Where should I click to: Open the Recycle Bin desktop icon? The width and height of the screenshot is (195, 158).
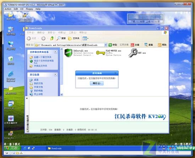(11, 61)
